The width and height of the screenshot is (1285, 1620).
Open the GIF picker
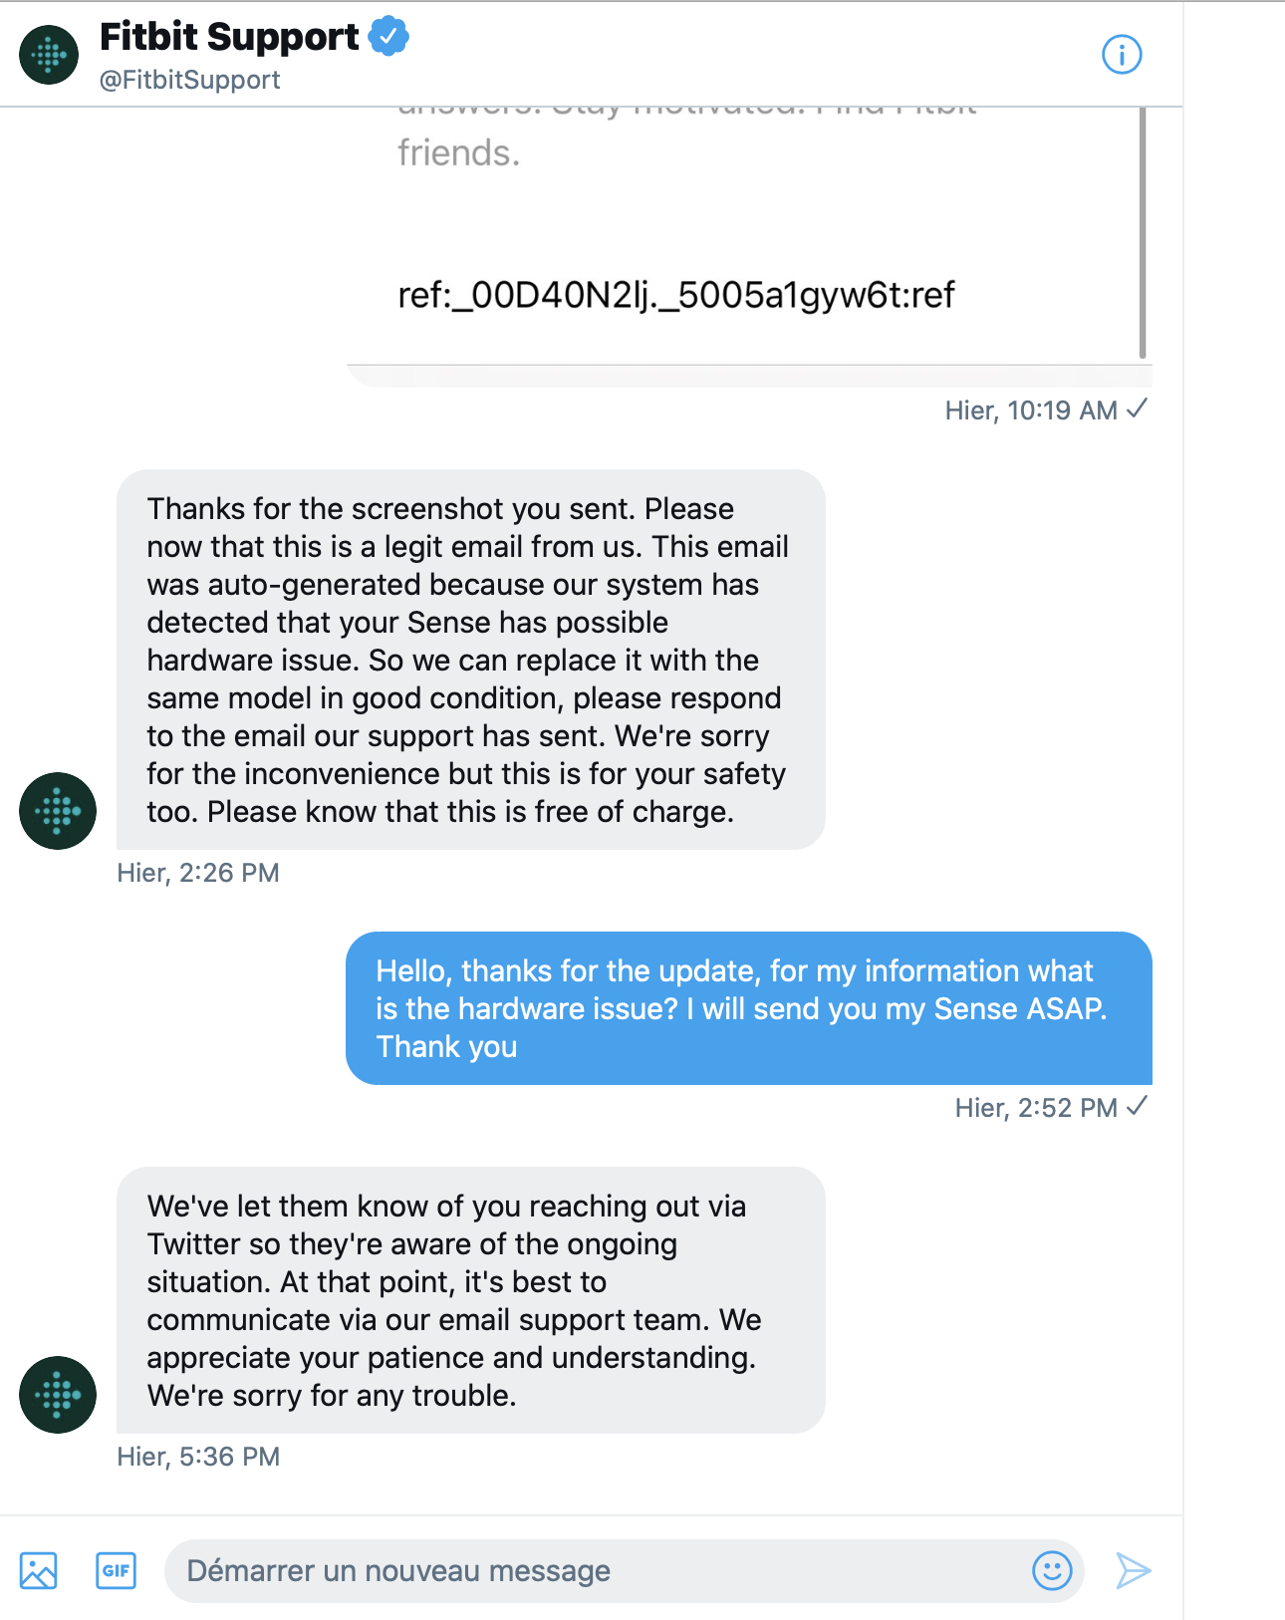click(116, 1571)
